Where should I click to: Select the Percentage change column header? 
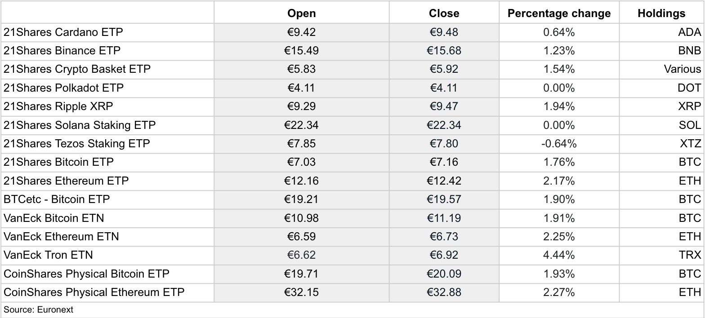(559, 13)
